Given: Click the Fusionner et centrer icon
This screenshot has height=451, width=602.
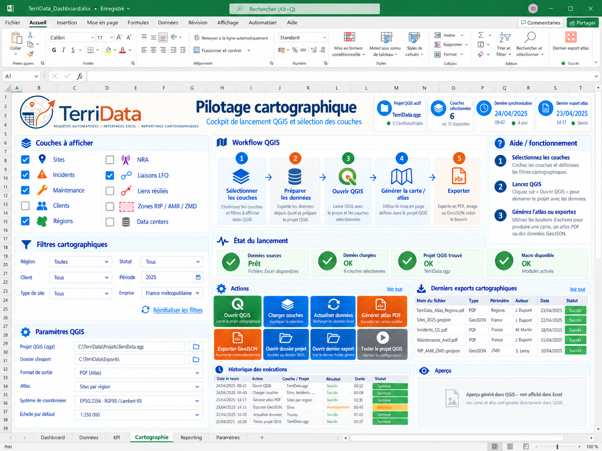Looking at the screenshot, I should 197,50.
